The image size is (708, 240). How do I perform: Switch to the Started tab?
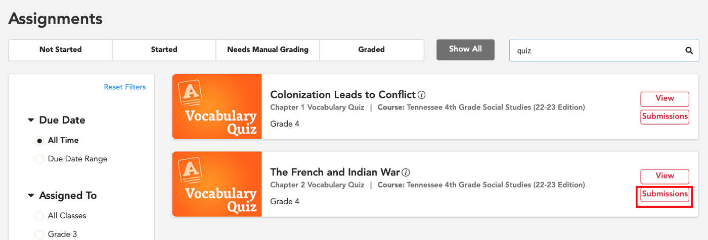(x=164, y=49)
